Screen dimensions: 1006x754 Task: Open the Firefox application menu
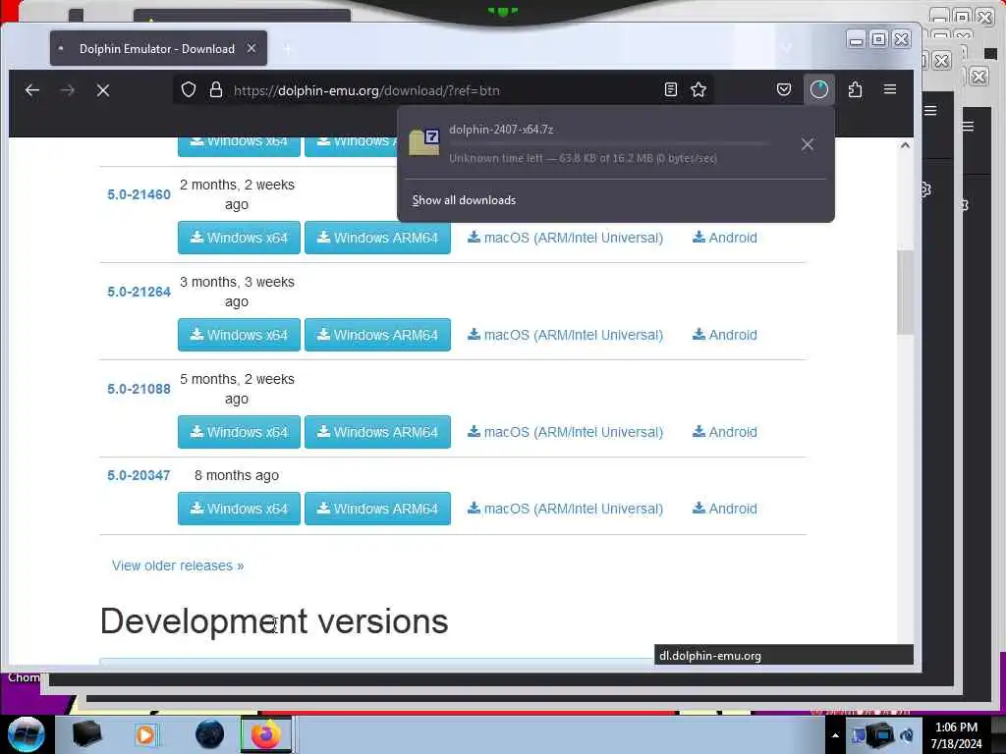890,89
